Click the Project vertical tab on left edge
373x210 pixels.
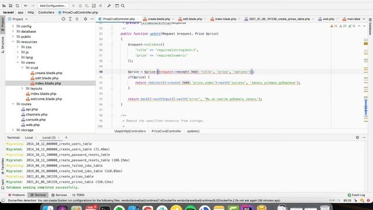(x=2, y=24)
